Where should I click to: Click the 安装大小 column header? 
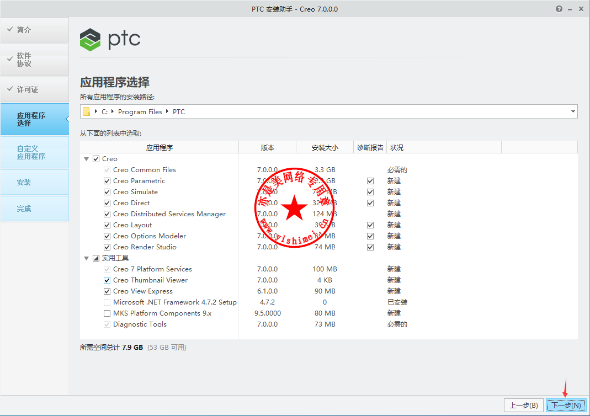point(325,147)
